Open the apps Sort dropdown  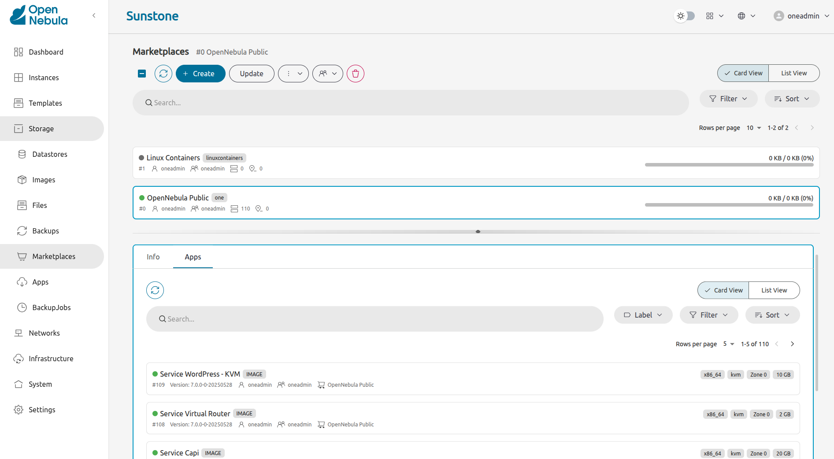pos(772,315)
